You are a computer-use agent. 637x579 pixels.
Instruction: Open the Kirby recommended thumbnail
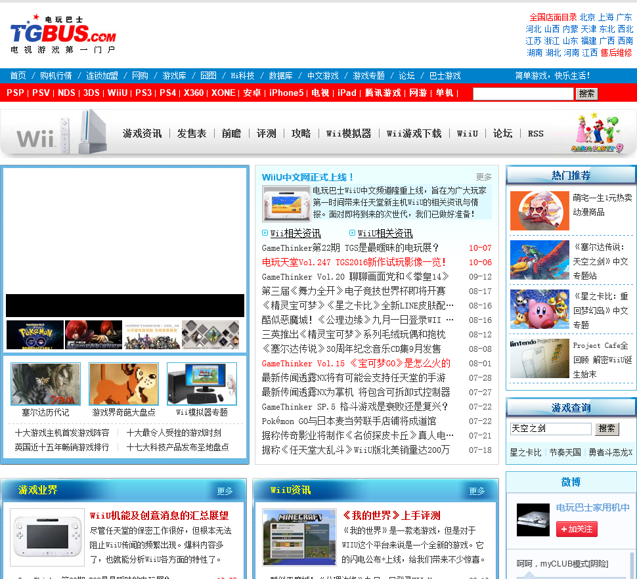540,309
